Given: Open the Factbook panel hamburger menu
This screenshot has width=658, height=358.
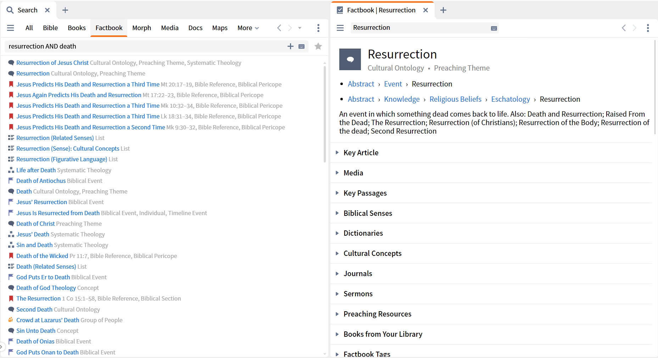Looking at the screenshot, I should (x=340, y=28).
